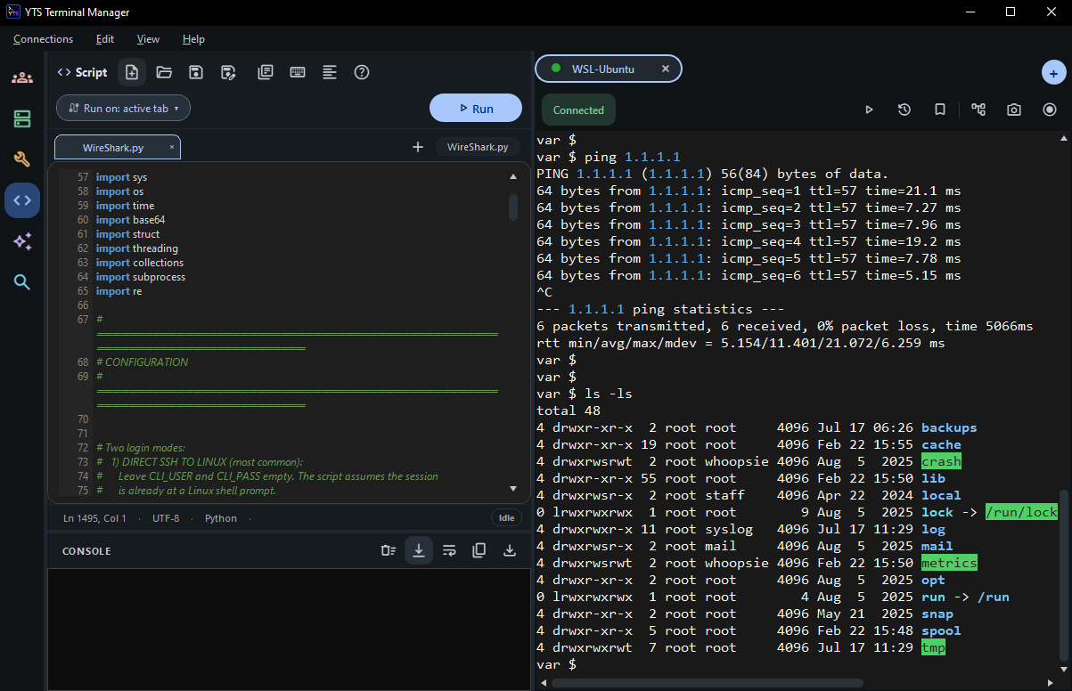1072x691 pixels.
Task: Open script help question-mark icon
Action: 362,72
